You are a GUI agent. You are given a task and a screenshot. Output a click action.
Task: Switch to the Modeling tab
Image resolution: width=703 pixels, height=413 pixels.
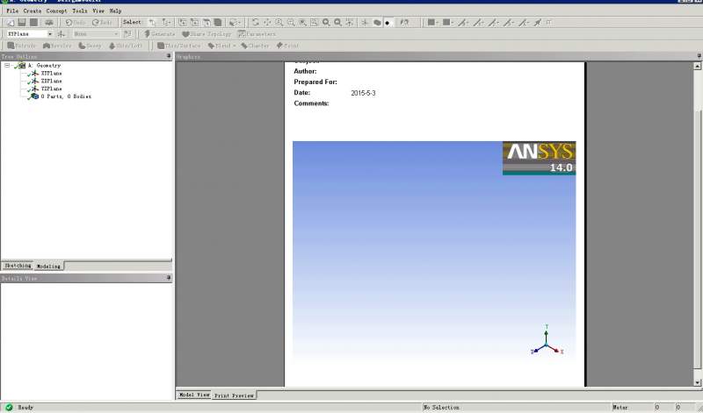point(48,267)
